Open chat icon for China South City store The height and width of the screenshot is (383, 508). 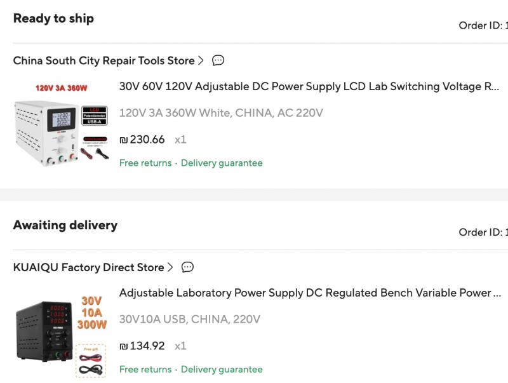click(218, 61)
